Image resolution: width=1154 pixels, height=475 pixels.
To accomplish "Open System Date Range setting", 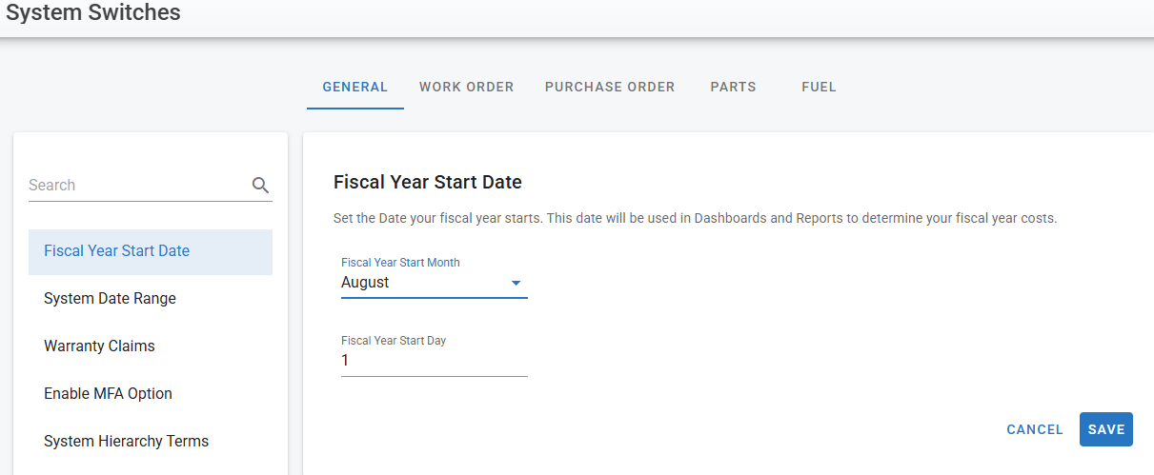I will [x=110, y=299].
